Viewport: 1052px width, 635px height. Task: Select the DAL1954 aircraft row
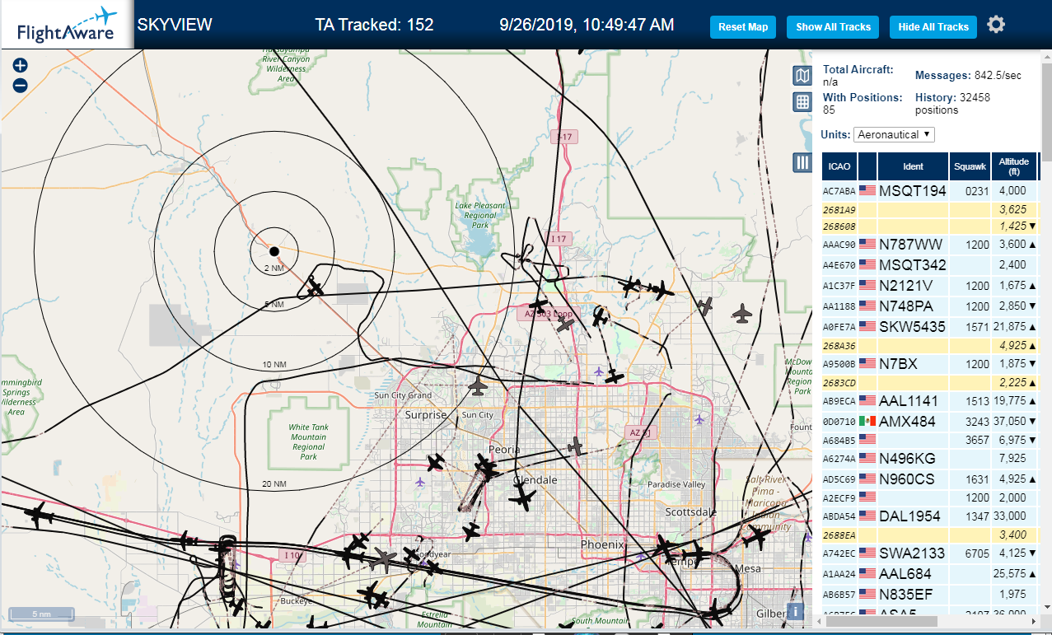pyautogui.click(x=931, y=516)
